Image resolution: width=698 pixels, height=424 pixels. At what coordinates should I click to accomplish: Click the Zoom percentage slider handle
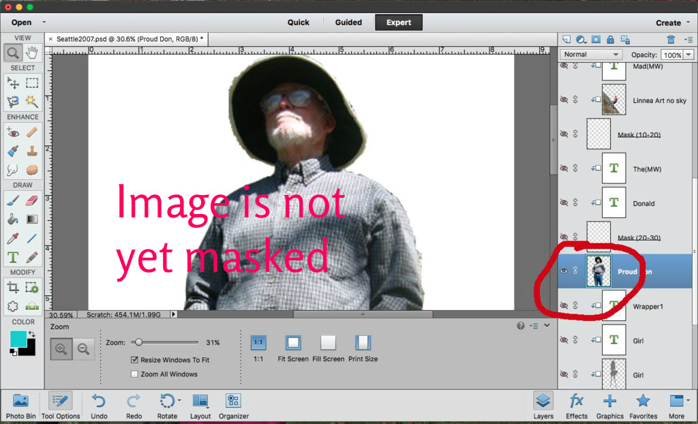(138, 342)
